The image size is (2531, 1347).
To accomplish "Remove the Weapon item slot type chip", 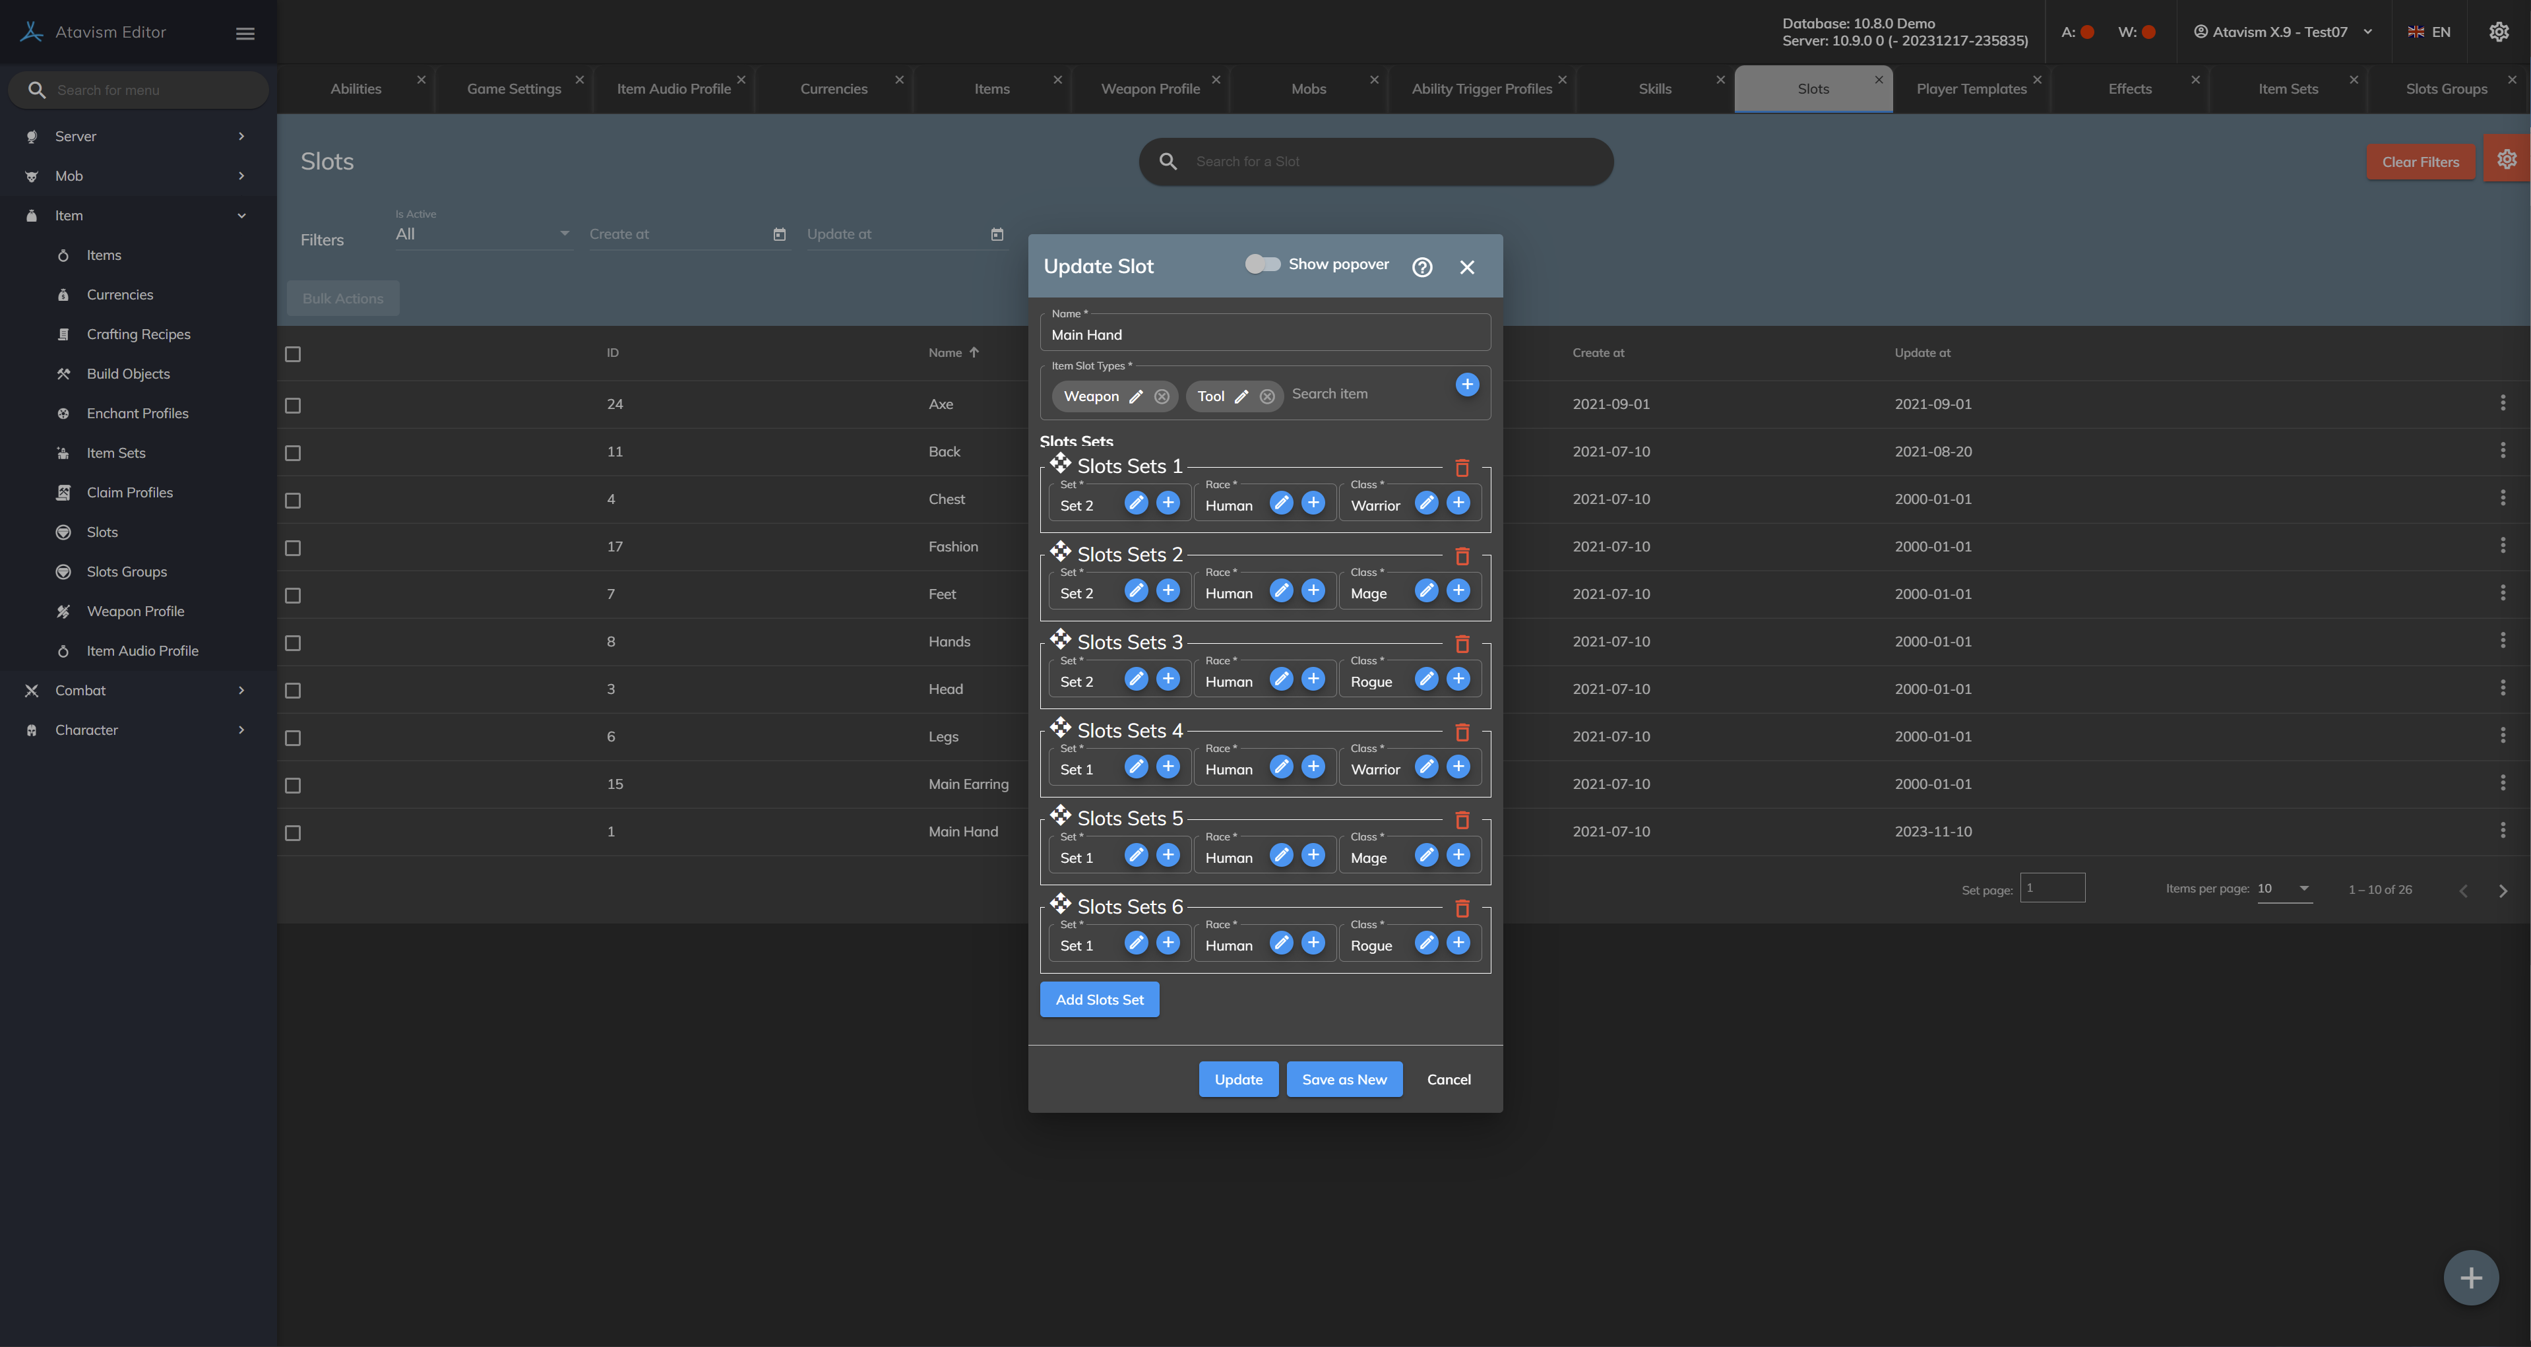I will coord(1162,397).
